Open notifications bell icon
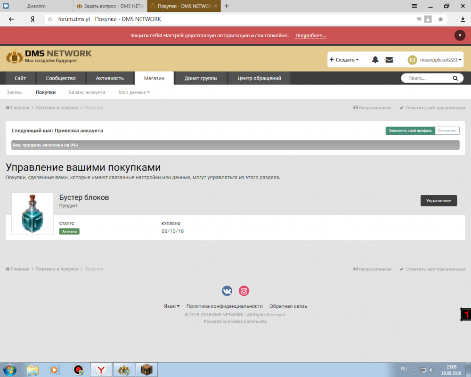 pyautogui.click(x=375, y=60)
